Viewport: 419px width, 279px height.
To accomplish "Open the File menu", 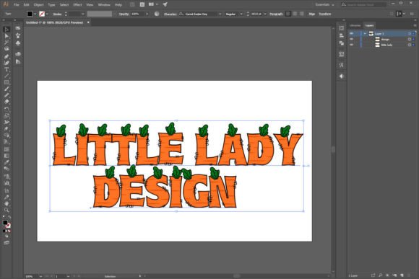I will [17, 5].
